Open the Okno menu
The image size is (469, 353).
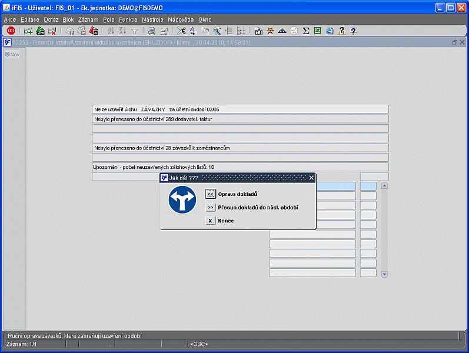[205, 20]
